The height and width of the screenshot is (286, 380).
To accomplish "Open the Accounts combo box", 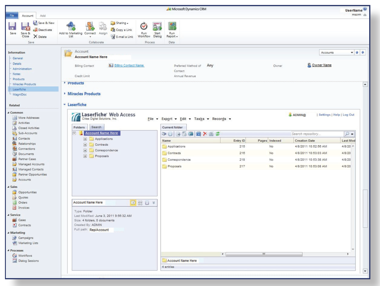I will pos(337,53).
